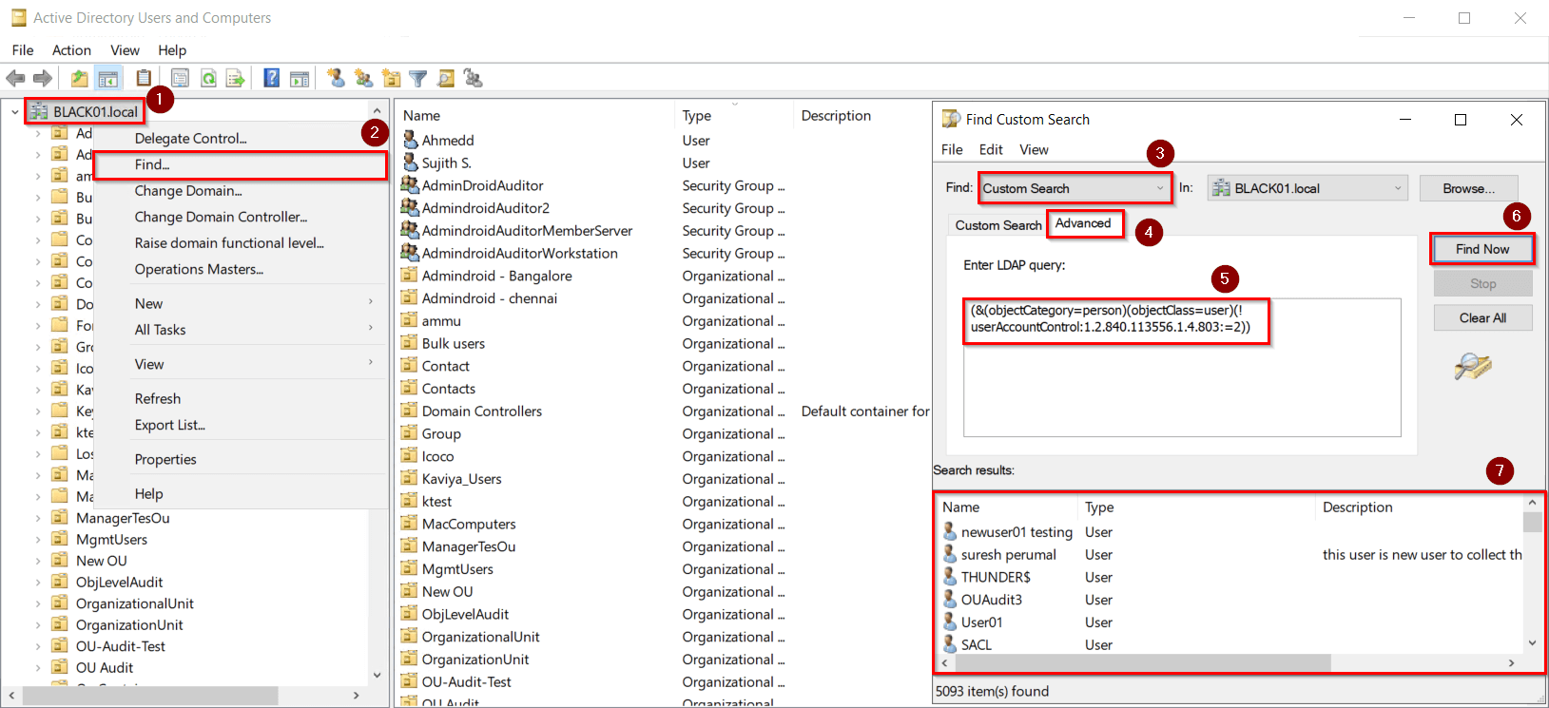Click the Find objects toolbar icon
The width and height of the screenshot is (1549, 708).
pyautogui.click(x=445, y=78)
